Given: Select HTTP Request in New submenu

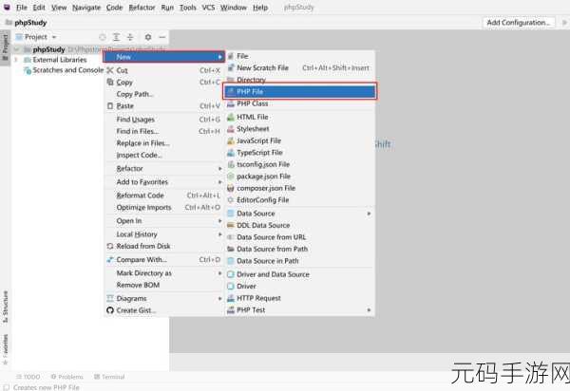Looking at the screenshot, I should click(300, 298).
